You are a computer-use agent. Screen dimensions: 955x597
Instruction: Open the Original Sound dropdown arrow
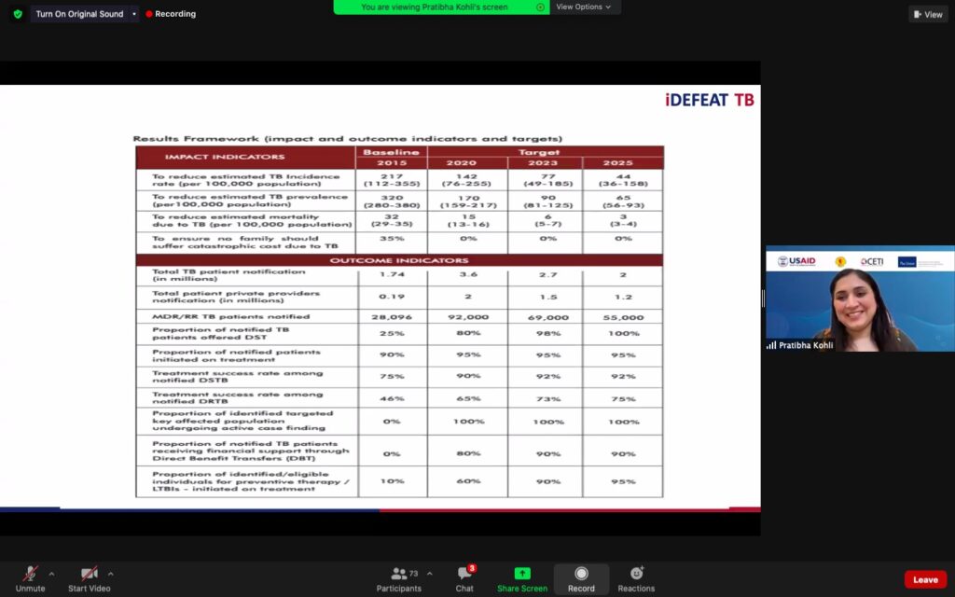click(x=134, y=14)
